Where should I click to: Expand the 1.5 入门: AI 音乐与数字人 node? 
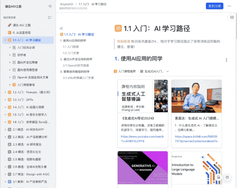click(x=6, y=115)
